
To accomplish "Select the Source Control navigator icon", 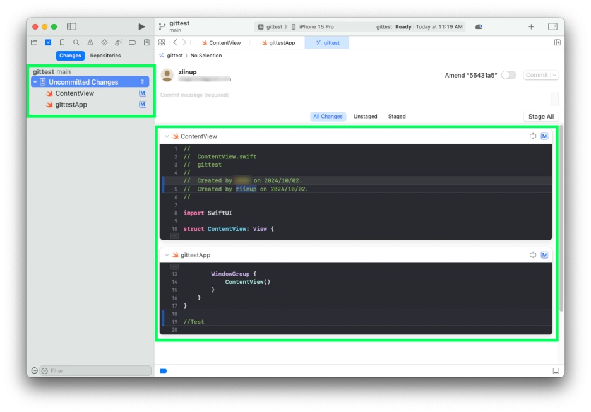I will (x=48, y=42).
